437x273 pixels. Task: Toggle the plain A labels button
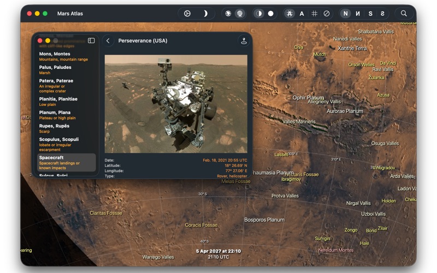[x=302, y=13]
